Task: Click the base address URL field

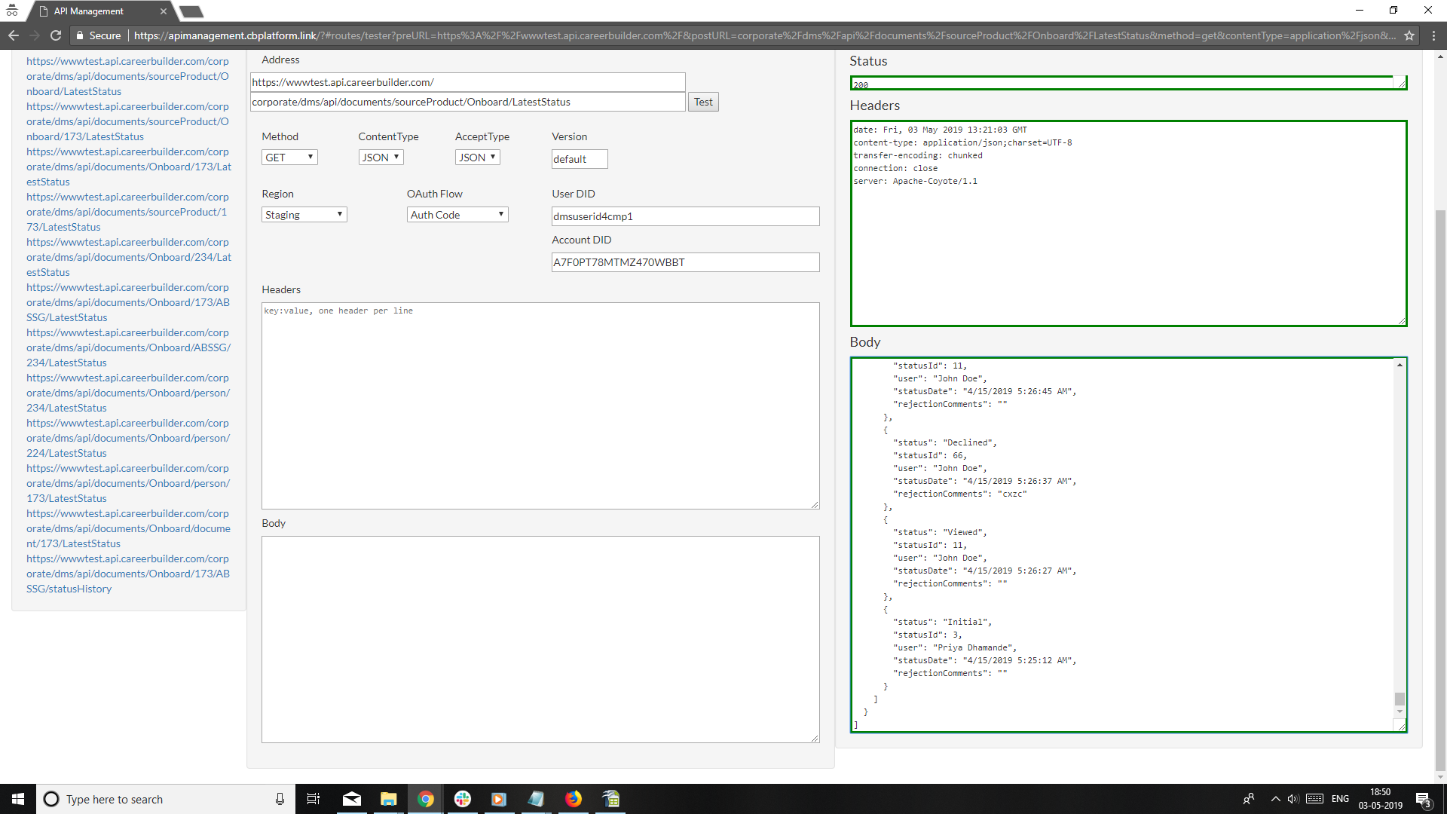Action: 467,82
